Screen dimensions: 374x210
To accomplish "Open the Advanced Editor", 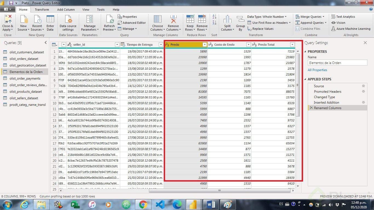I will [132, 23].
